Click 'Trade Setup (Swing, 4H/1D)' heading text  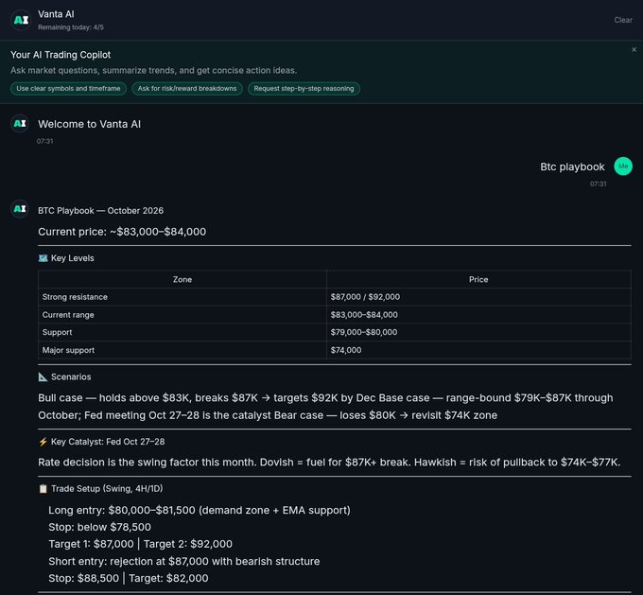(107, 489)
